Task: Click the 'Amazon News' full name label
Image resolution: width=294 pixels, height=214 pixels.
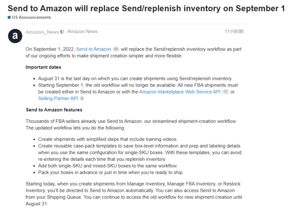Action: click(x=82, y=32)
